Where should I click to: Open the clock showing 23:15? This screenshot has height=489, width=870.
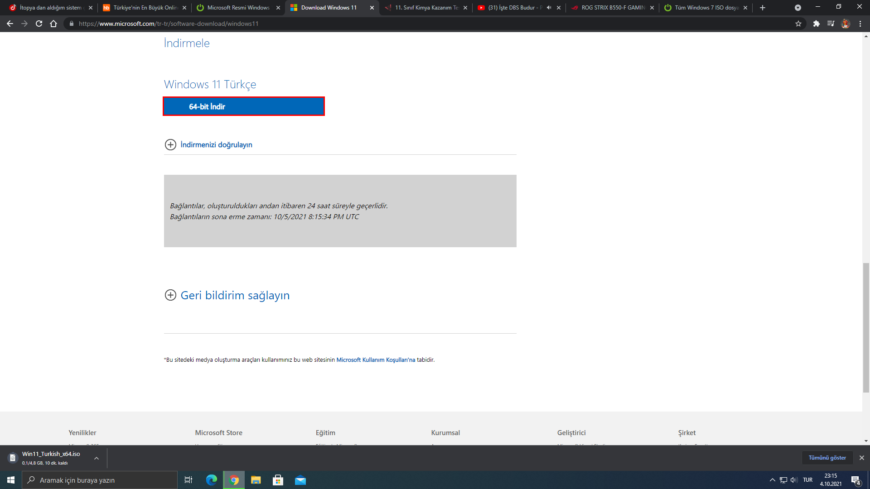(x=831, y=480)
